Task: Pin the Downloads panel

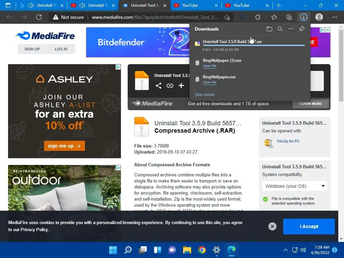Action: pyautogui.click(x=302, y=29)
